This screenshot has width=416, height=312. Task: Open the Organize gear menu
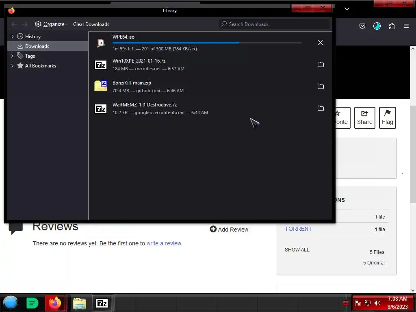pos(51,24)
